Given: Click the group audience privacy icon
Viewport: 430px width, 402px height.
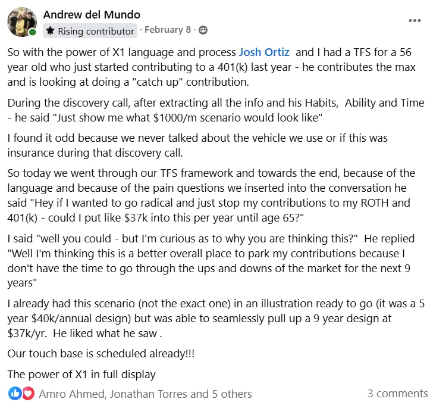Looking at the screenshot, I should pyautogui.click(x=203, y=30).
